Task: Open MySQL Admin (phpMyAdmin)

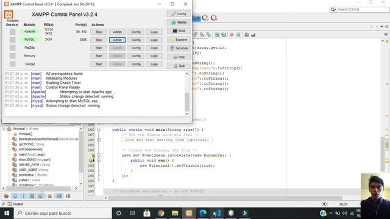Action: point(117,40)
